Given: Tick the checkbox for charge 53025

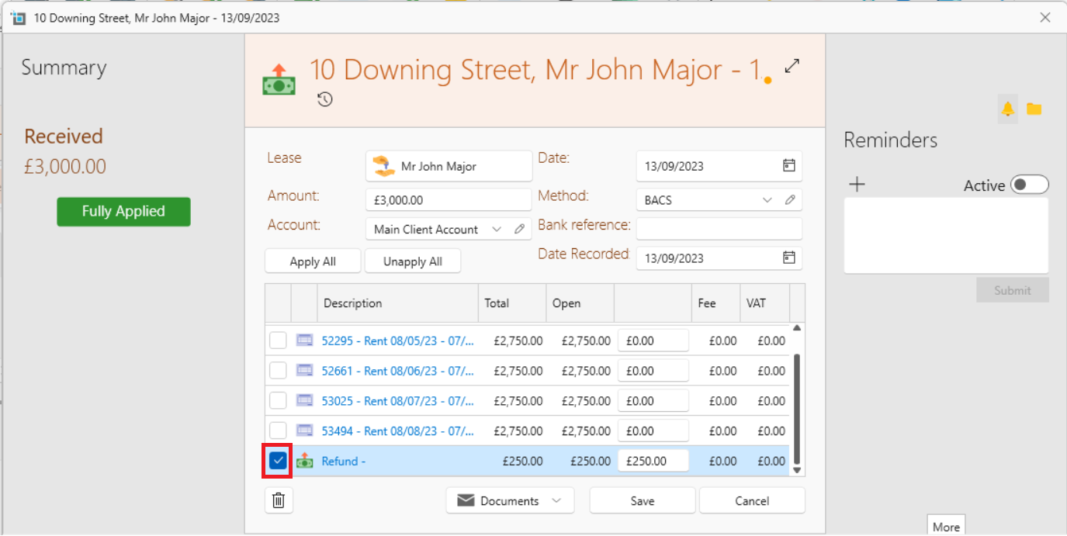Looking at the screenshot, I should 278,401.
